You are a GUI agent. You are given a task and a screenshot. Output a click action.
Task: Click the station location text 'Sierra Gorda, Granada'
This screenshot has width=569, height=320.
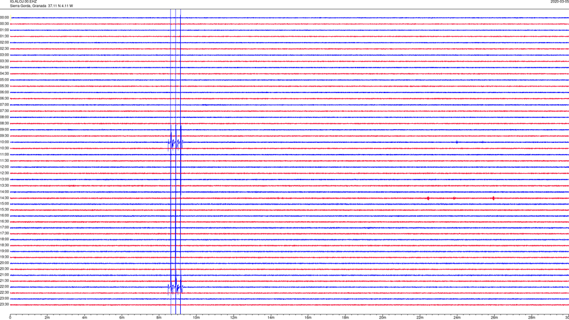coord(28,6)
